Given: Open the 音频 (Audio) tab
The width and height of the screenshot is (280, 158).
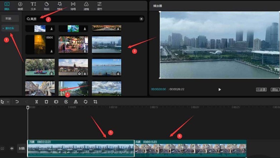Looking at the screenshot, I should tap(20, 5).
